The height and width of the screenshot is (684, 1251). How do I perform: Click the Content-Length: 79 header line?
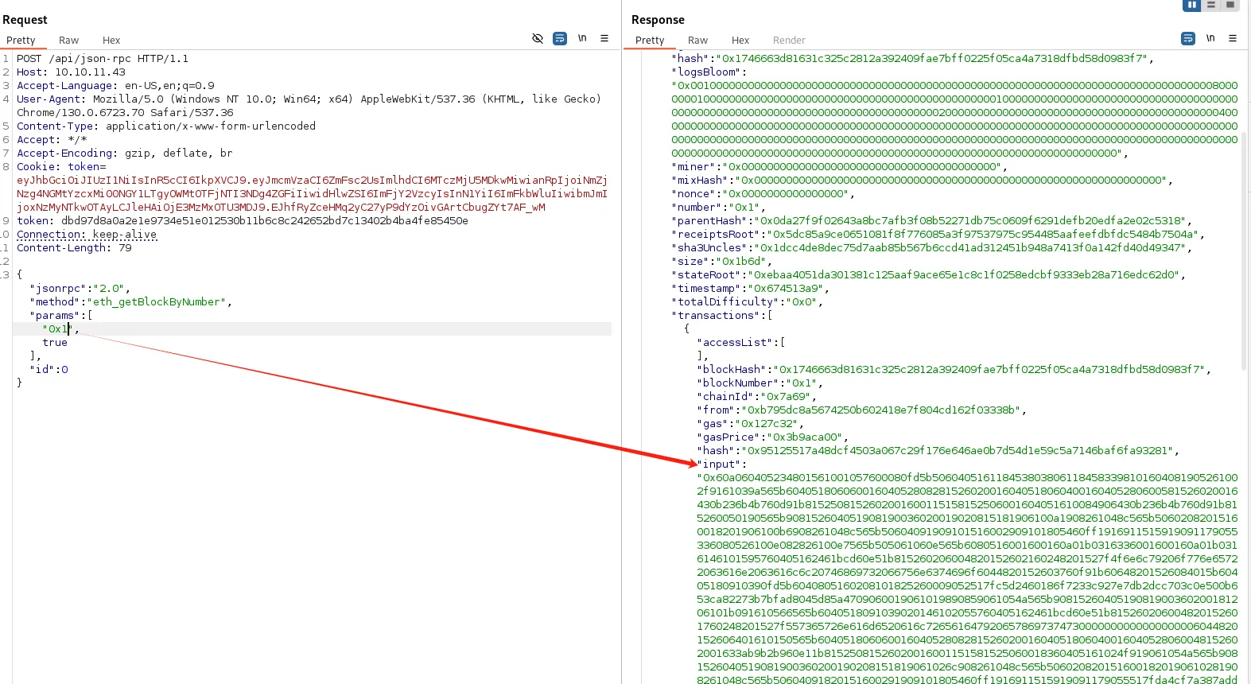click(x=74, y=247)
